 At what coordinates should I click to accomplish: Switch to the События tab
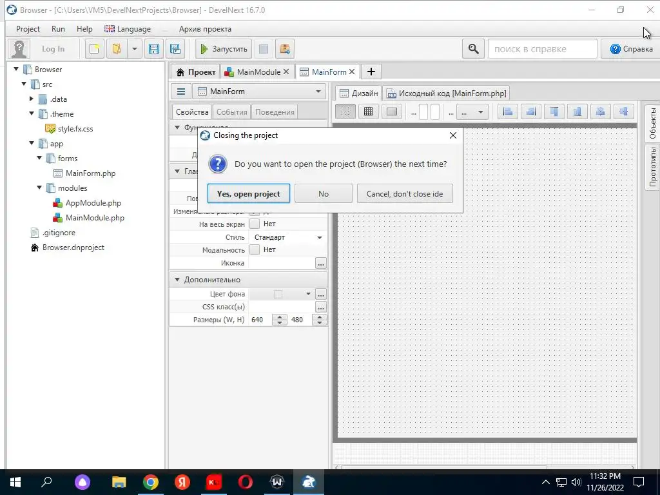coord(231,112)
